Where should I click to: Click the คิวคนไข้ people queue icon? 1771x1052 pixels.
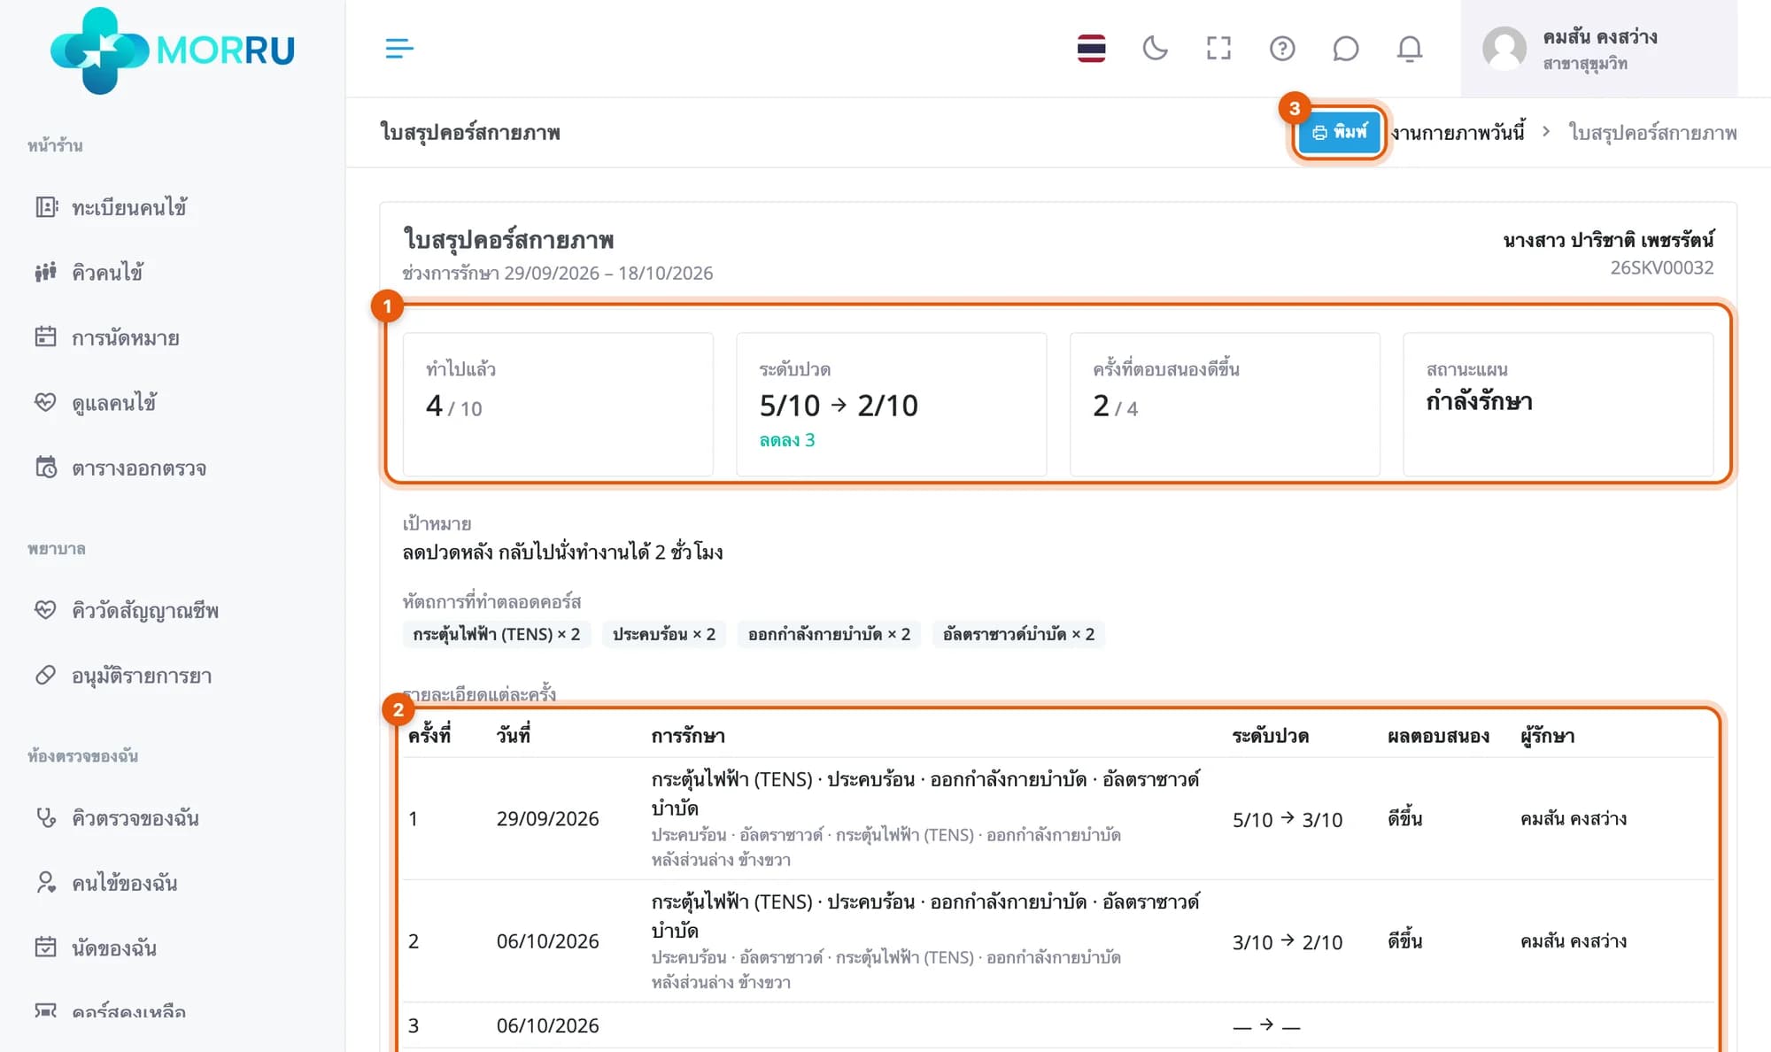coord(46,272)
